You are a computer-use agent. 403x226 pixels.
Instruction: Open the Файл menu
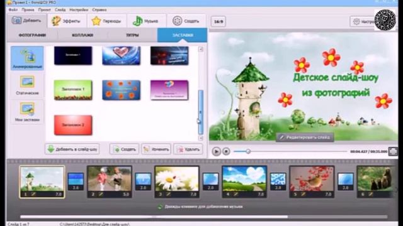coord(13,10)
